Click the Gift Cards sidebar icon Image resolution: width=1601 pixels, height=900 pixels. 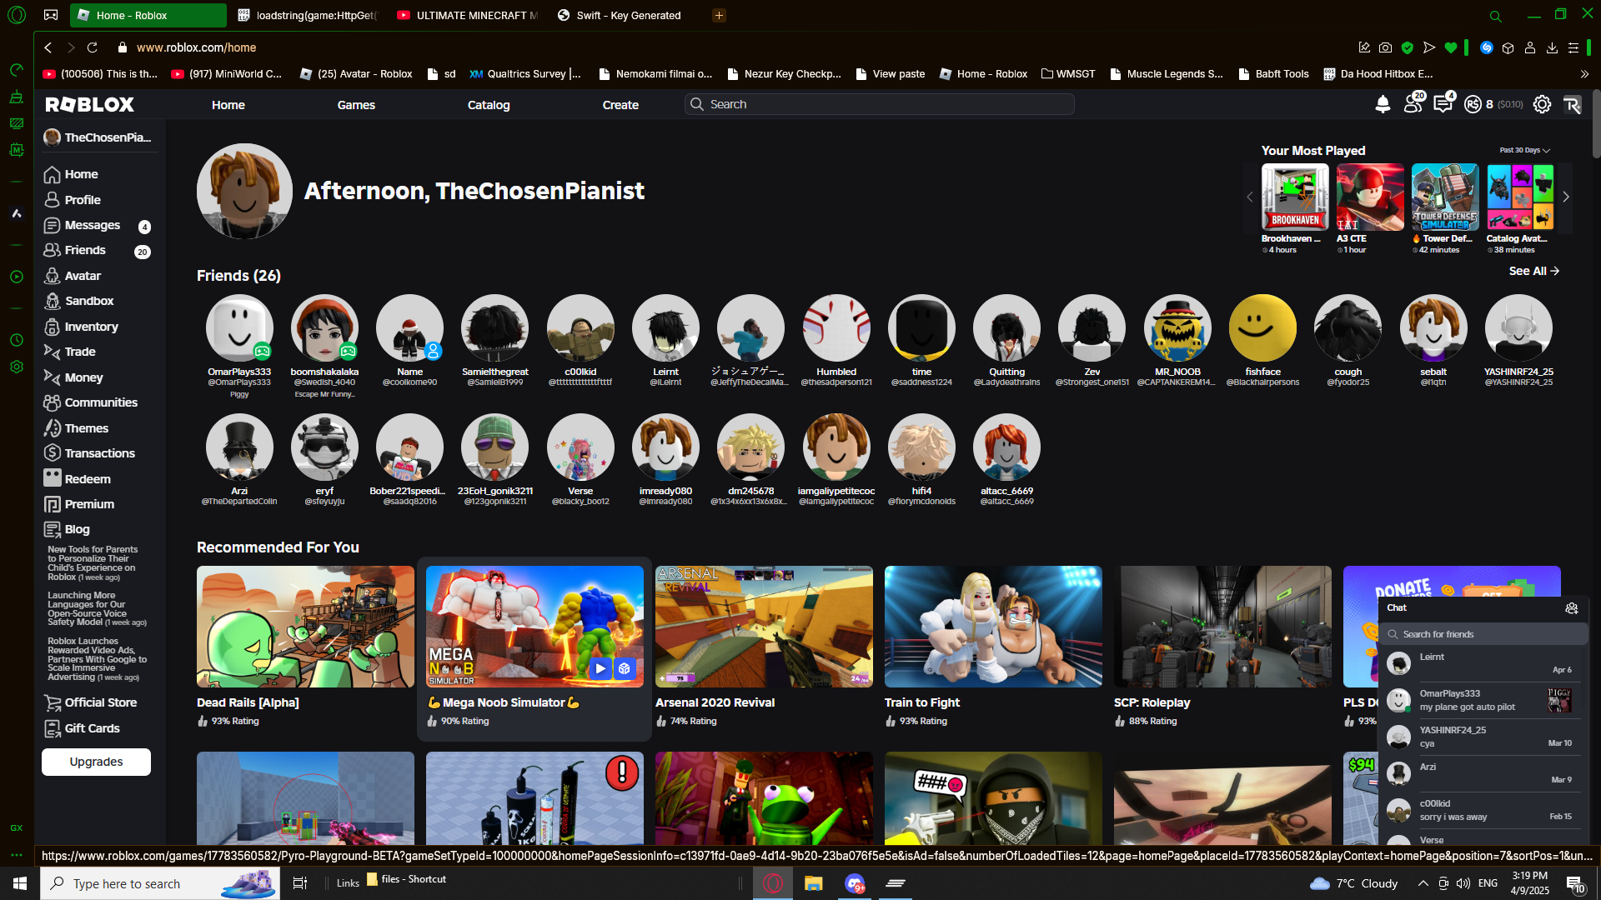52,728
